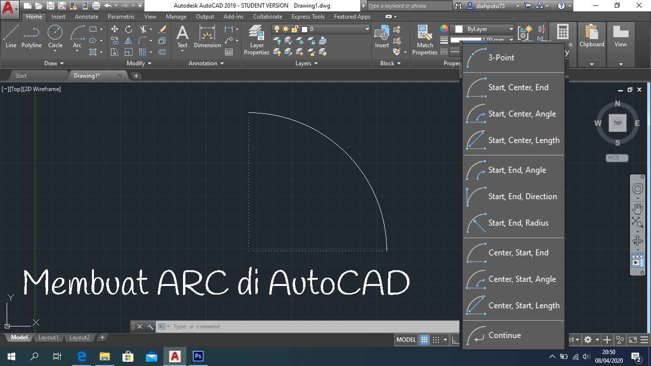Toggle Ortho mode in status bar
Screen dimensions: 651x366
tap(455, 340)
